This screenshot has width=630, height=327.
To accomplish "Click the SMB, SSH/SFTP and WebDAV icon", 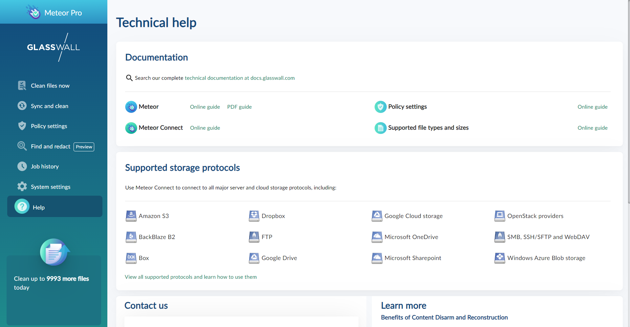I will [500, 237].
